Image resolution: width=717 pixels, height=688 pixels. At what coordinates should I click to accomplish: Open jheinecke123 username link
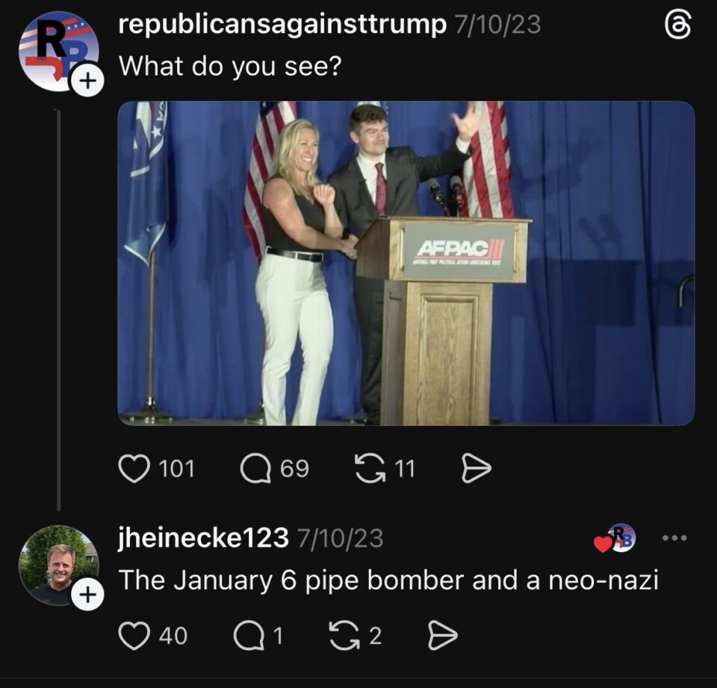[203, 538]
